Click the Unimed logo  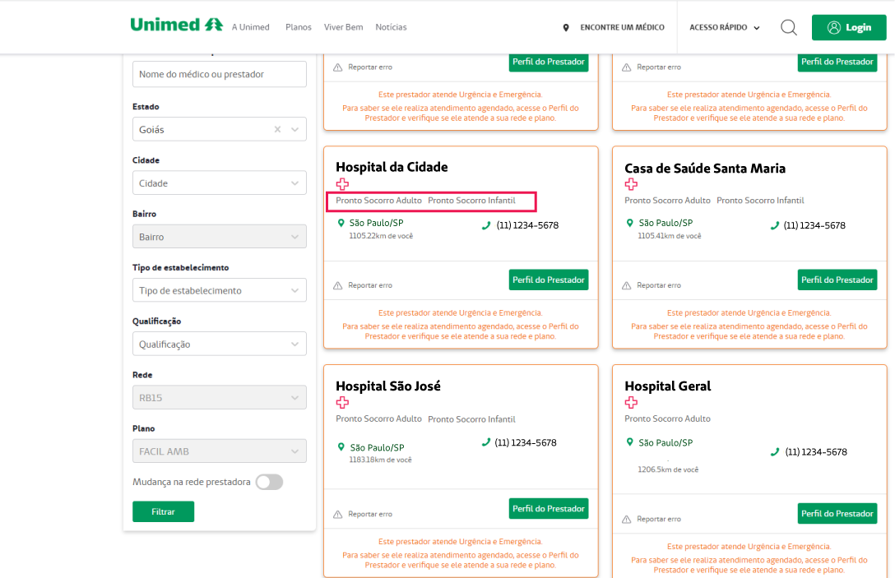pyautogui.click(x=176, y=25)
